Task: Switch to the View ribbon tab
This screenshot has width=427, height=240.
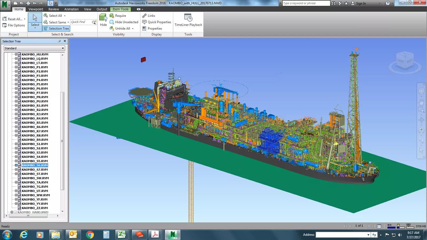Action: (x=88, y=9)
